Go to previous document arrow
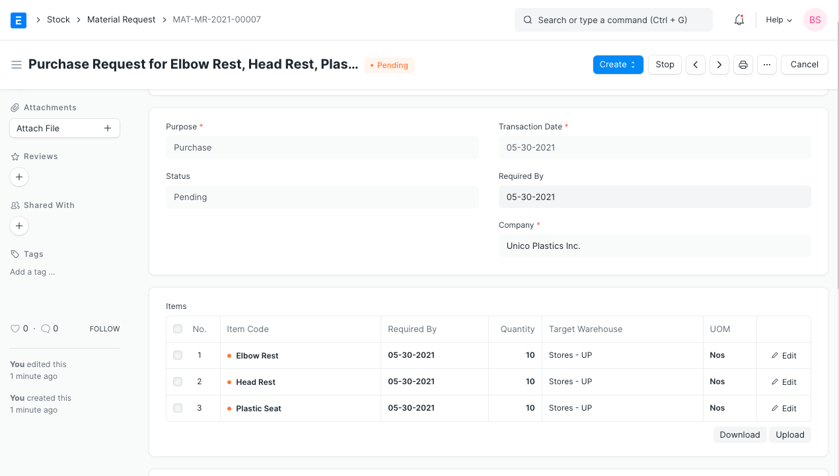Image resolution: width=839 pixels, height=476 pixels. [x=695, y=65]
